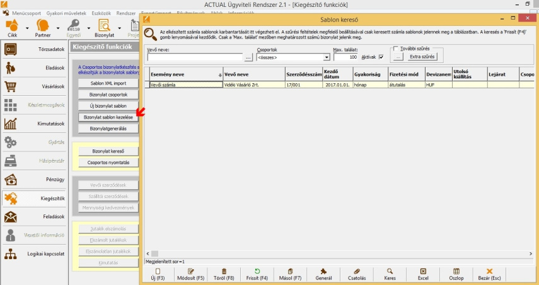Click the Módosít (F5) edit icon
Image resolution: width=539 pixels, height=285 pixels.
coord(191,274)
